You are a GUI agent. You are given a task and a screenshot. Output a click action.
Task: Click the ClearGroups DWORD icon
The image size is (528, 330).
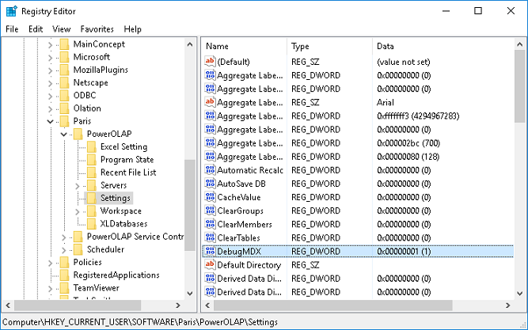(210, 211)
